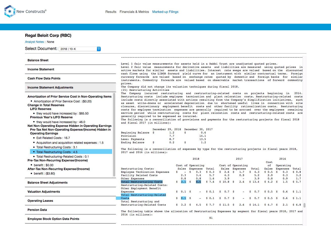This screenshot has width=331, height=226.
Task: Go to Marked-up Filings tab
Action: click(x=165, y=12)
